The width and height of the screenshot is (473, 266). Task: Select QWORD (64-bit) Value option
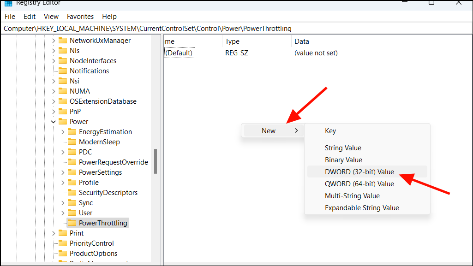(367, 184)
